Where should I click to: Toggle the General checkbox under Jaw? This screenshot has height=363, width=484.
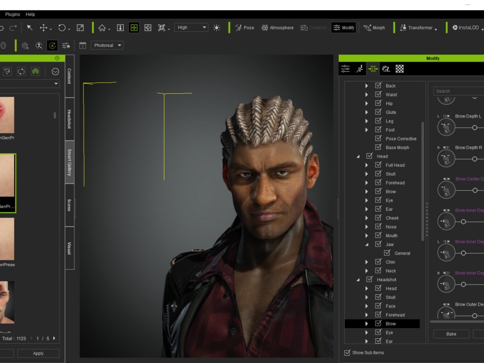[x=387, y=253]
